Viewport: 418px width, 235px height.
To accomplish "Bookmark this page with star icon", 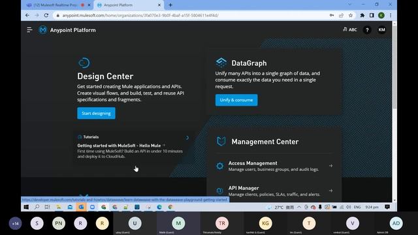I will [351, 16].
